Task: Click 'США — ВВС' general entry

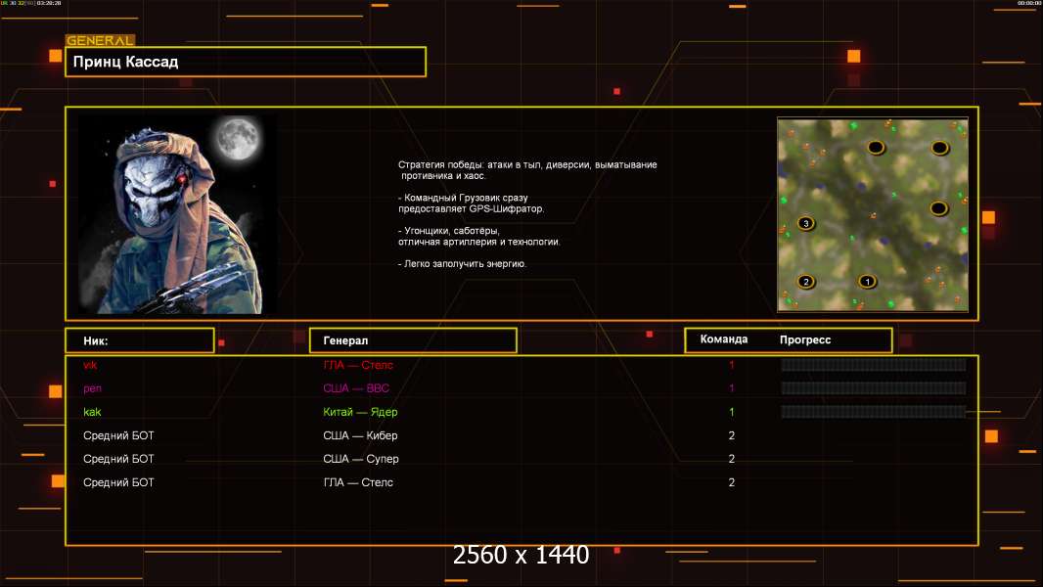Action: (356, 388)
